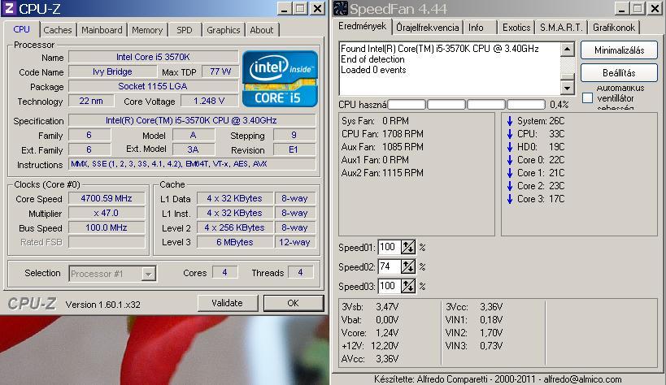Screen dimensions: 666x385
Task: Click the OK button in CPU-Z
Action: pos(293,303)
